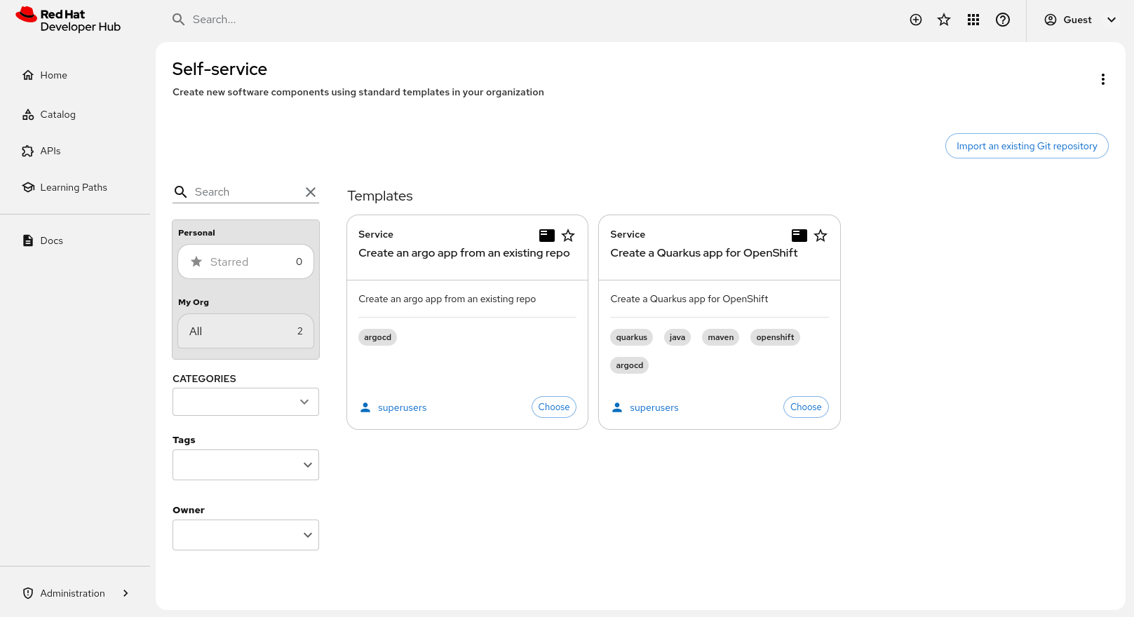Choose the Quarkus app for OpenShift template
Viewport: 1134px width, 617px height.
tap(805, 407)
